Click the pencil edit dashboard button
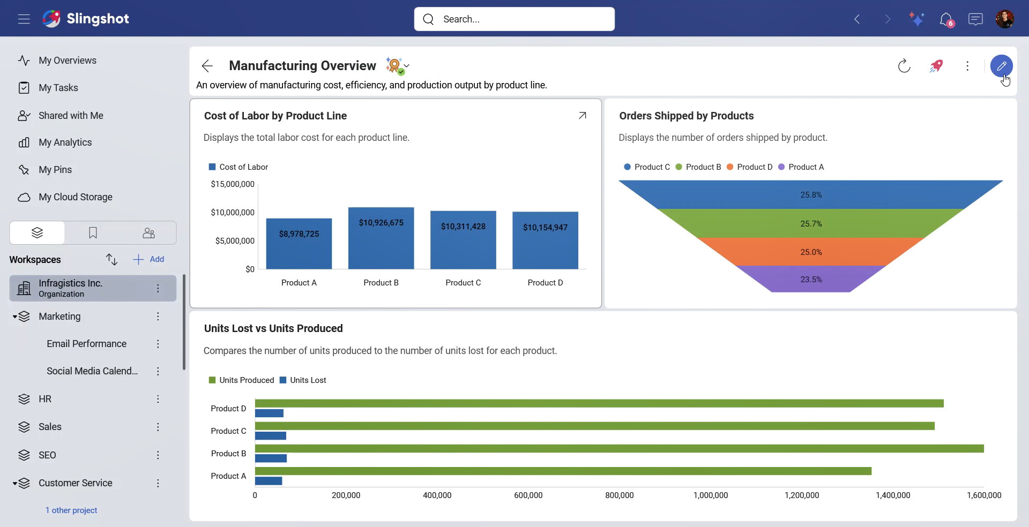This screenshot has height=527, width=1029. [1001, 66]
